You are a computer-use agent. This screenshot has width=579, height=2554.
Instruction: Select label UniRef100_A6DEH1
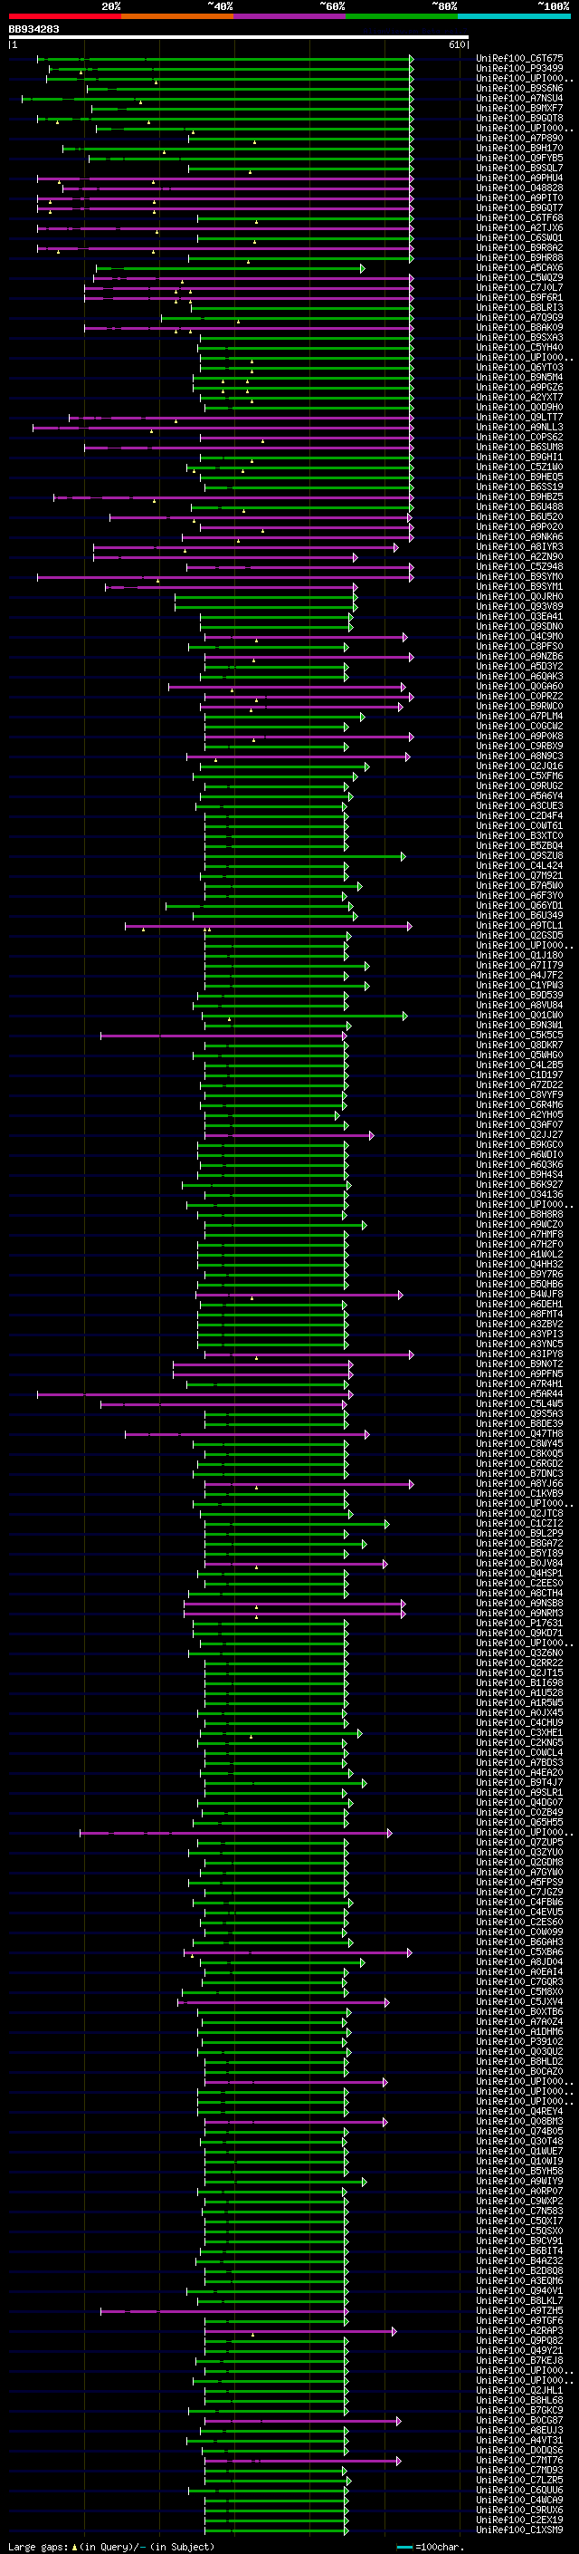519,1304
